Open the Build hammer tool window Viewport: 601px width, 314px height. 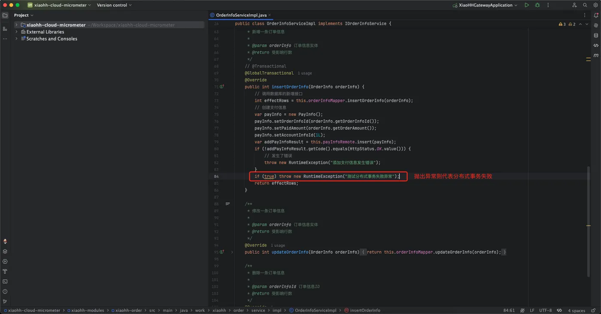pyautogui.click(x=5, y=271)
